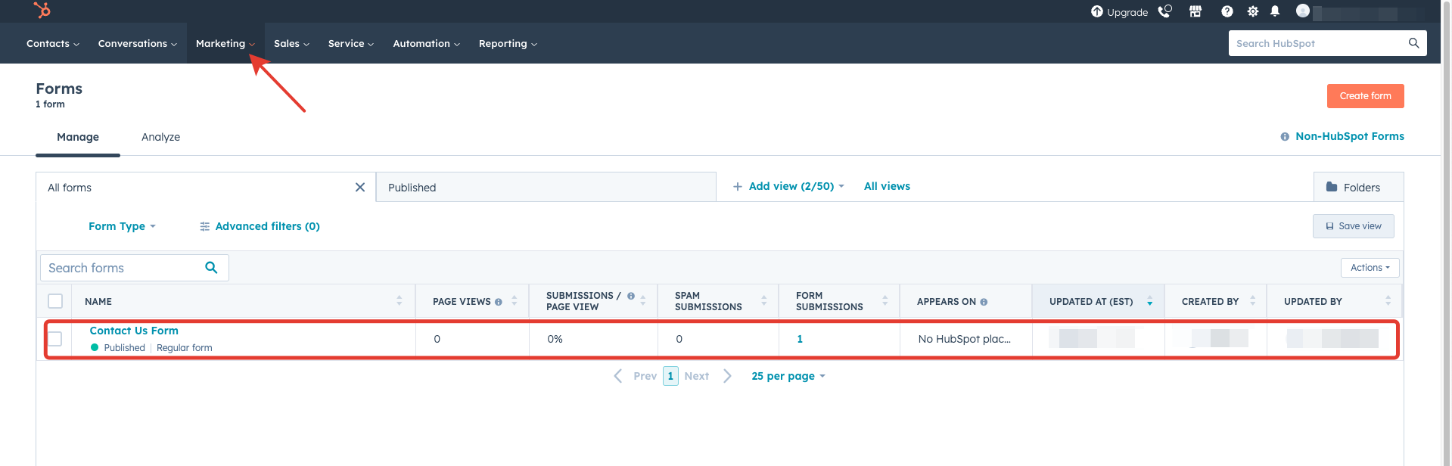1452x466 pixels.
Task: Sort by Created By column arrows
Action: pyautogui.click(x=1253, y=301)
